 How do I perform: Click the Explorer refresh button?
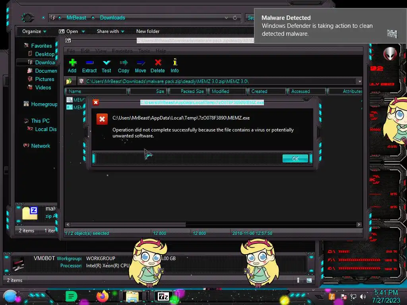tap(235, 17)
